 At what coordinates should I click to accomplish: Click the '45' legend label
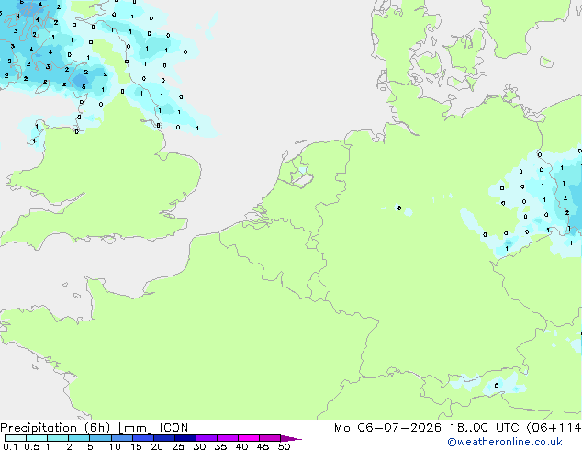coord(263,446)
